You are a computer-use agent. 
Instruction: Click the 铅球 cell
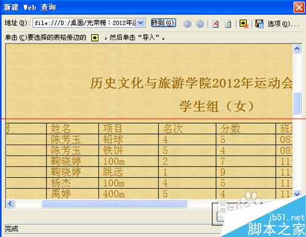(x=129, y=140)
